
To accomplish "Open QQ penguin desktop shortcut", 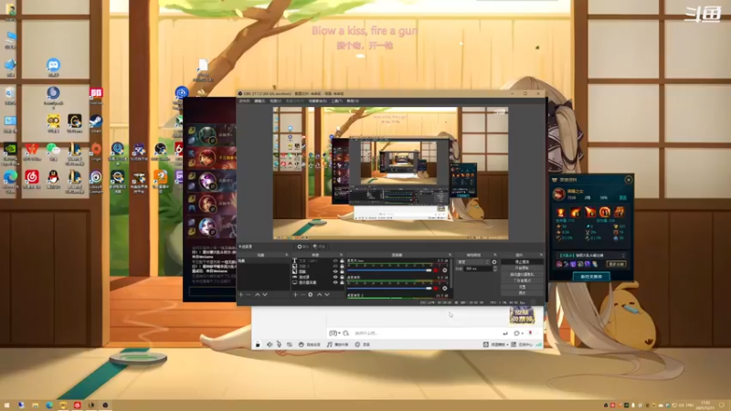I will tap(53, 179).
